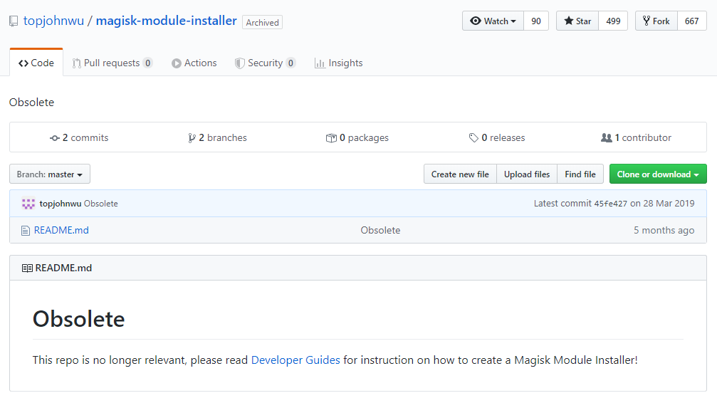Click the Obsolete repository description text
Screen dimensions: 717x403
coord(31,102)
